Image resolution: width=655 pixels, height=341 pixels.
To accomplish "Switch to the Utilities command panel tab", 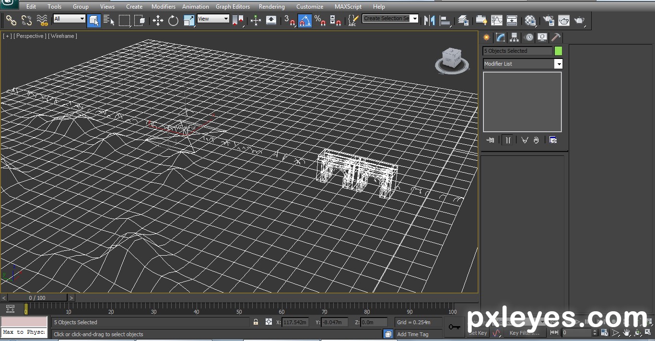I will (556, 37).
